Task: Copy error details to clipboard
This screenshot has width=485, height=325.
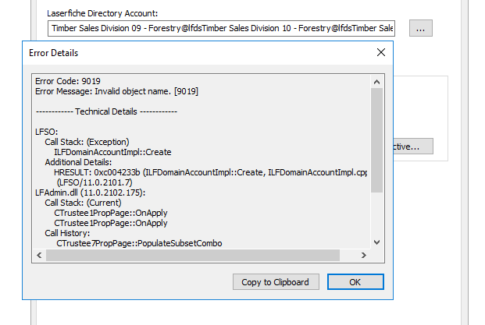Action: coord(276,282)
